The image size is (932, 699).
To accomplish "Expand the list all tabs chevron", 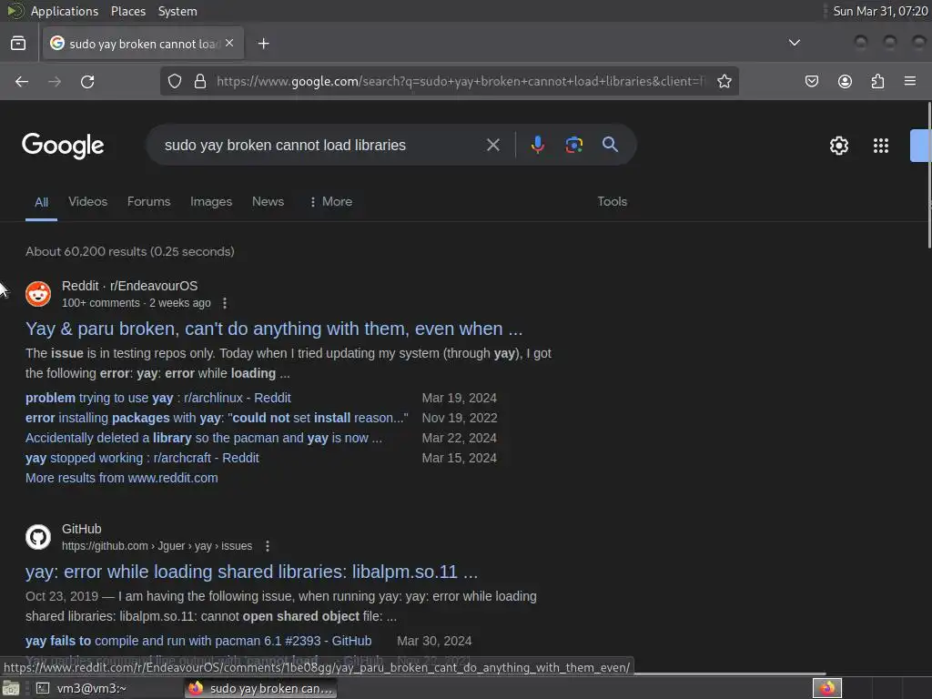I will 794,43.
